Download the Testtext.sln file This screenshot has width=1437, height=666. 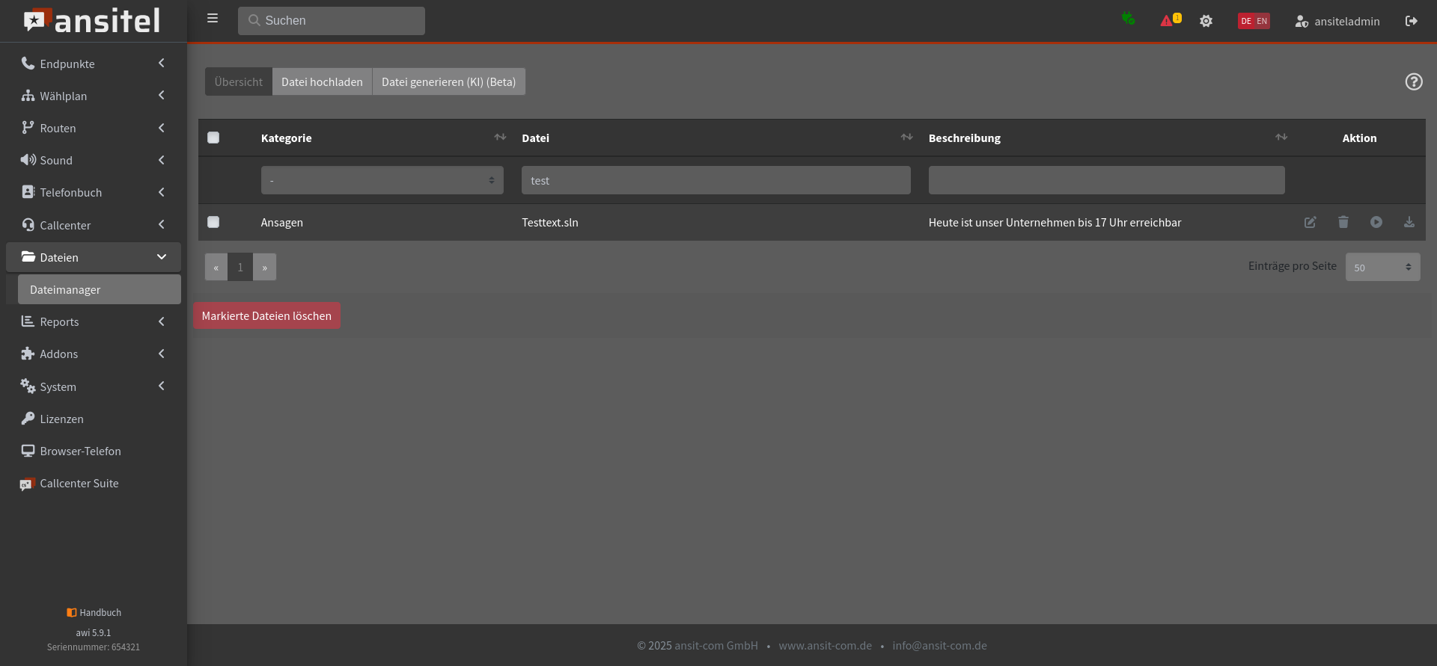[1409, 222]
